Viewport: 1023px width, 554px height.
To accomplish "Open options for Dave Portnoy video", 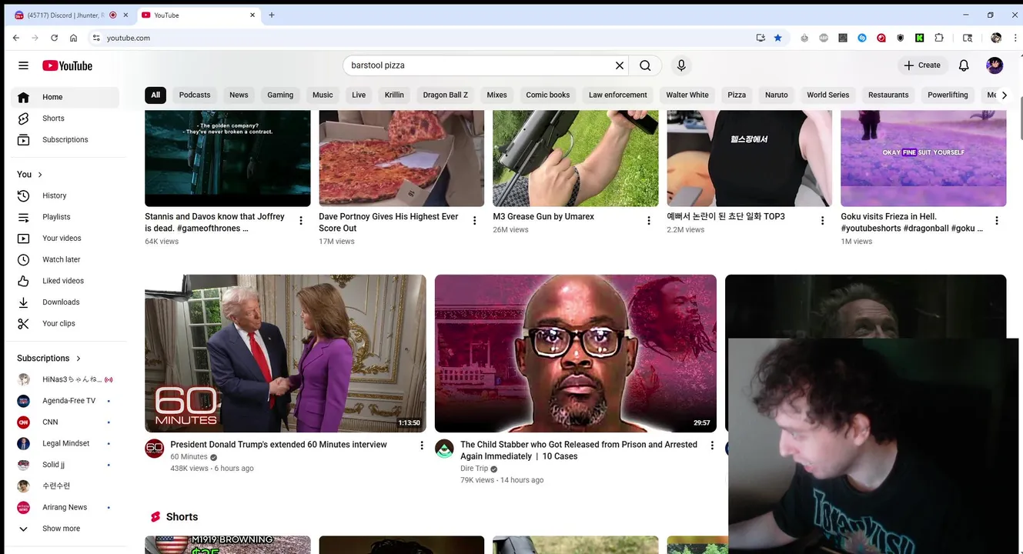I will click(475, 221).
